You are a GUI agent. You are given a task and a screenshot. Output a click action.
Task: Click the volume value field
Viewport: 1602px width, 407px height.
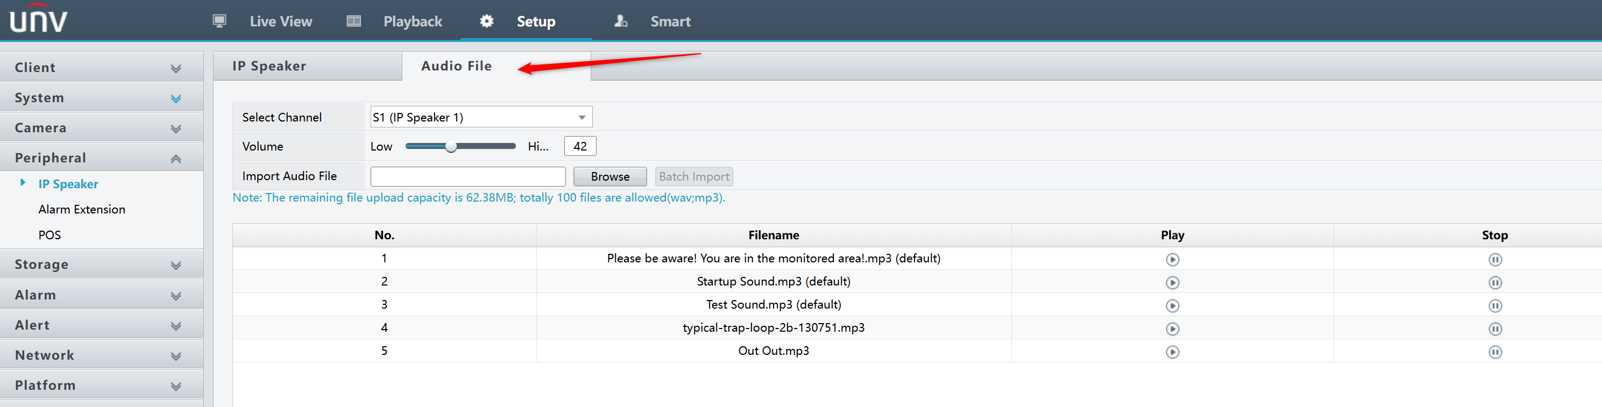pyautogui.click(x=579, y=146)
